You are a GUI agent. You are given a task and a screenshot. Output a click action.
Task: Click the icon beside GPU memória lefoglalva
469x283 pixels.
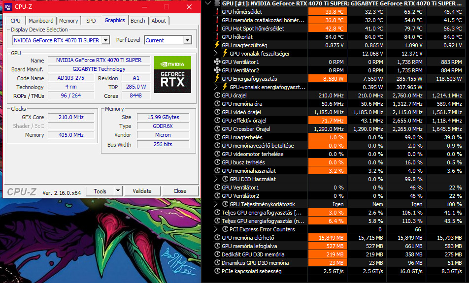[217, 246]
